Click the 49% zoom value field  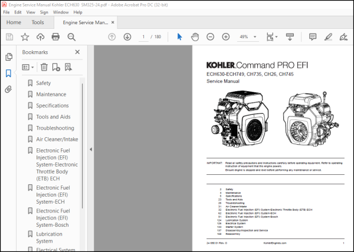pyautogui.click(x=244, y=37)
